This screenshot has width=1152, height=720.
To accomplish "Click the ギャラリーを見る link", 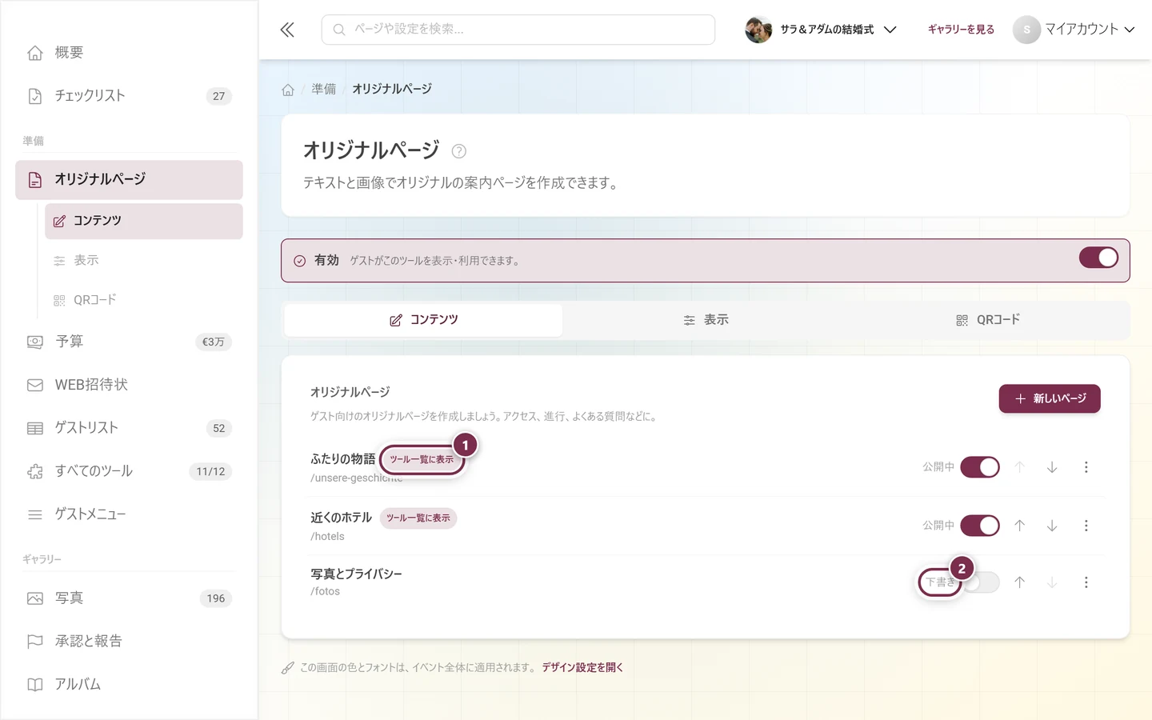I will click(x=961, y=30).
